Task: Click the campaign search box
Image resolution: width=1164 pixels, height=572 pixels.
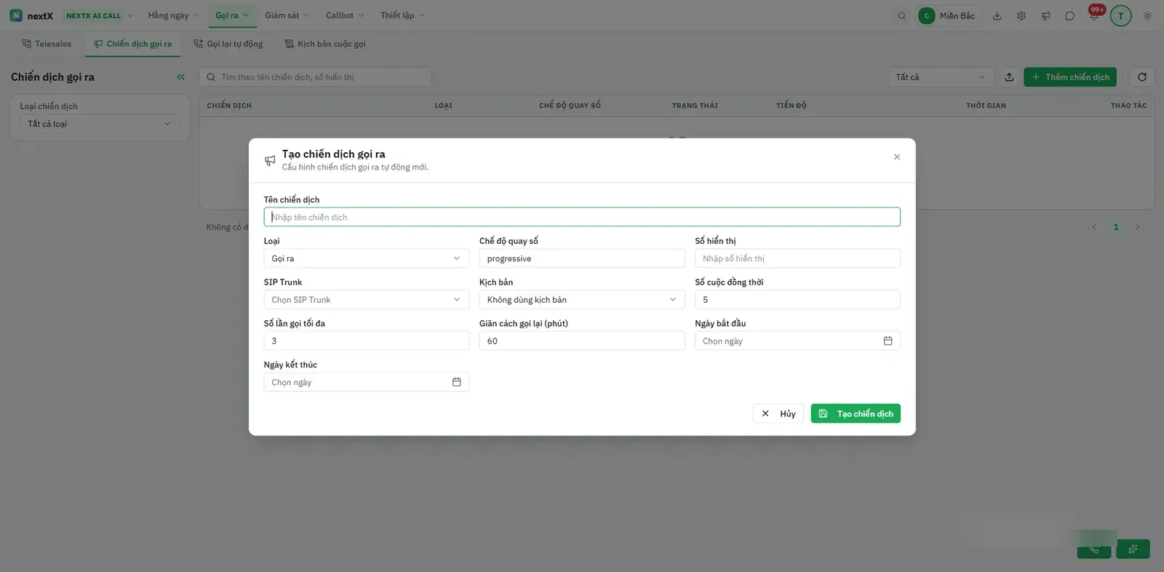Action: (316, 77)
